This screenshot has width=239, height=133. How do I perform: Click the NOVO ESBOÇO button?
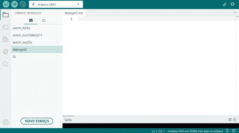[37, 121]
